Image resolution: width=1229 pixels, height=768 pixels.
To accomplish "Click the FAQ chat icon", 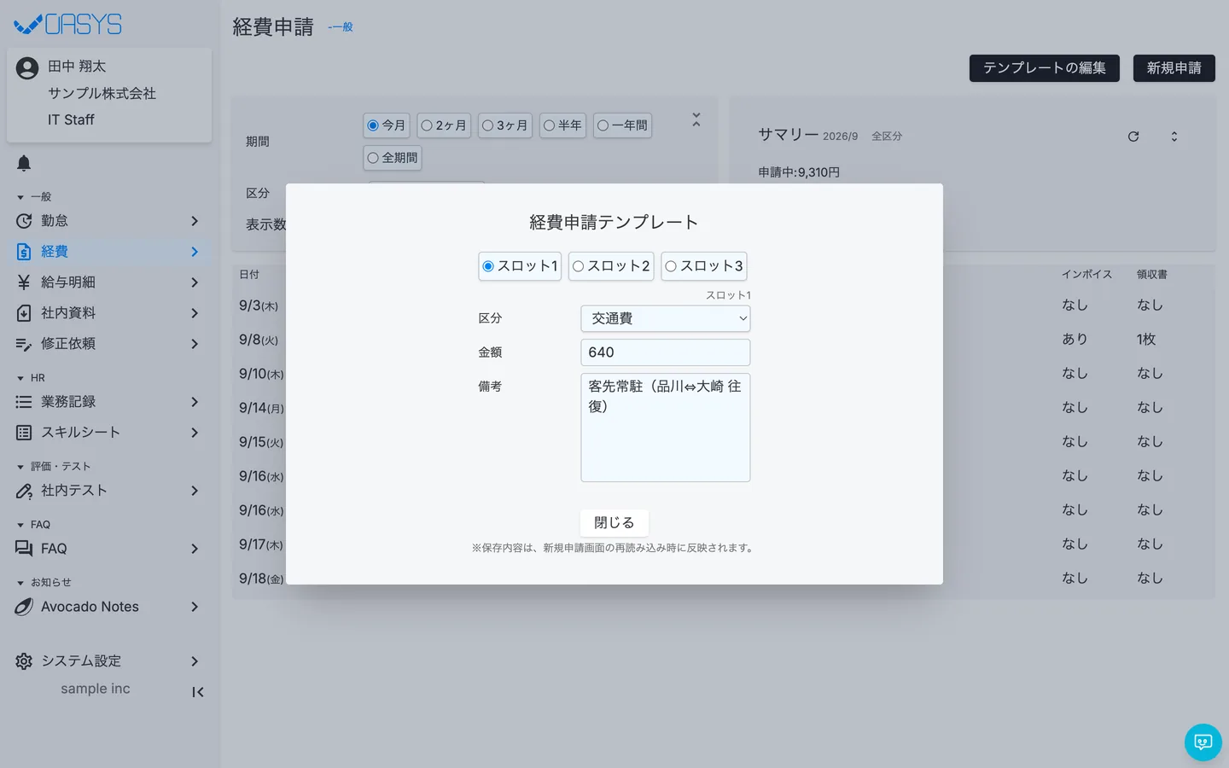I will click(24, 549).
